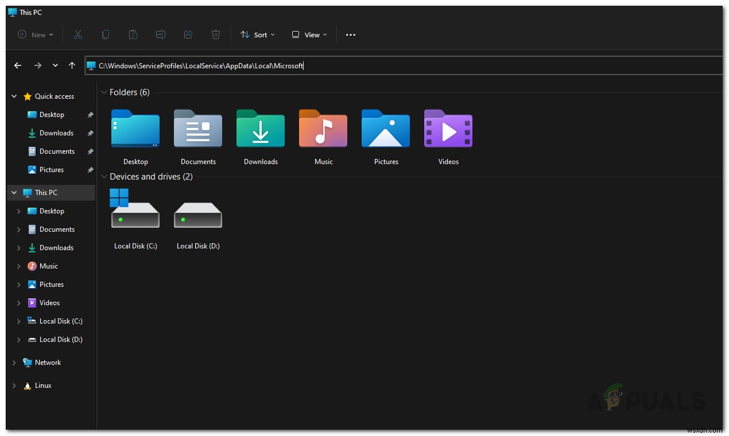The width and height of the screenshot is (729, 436).
Task: Expand the Network tree node
Action: 14,363
